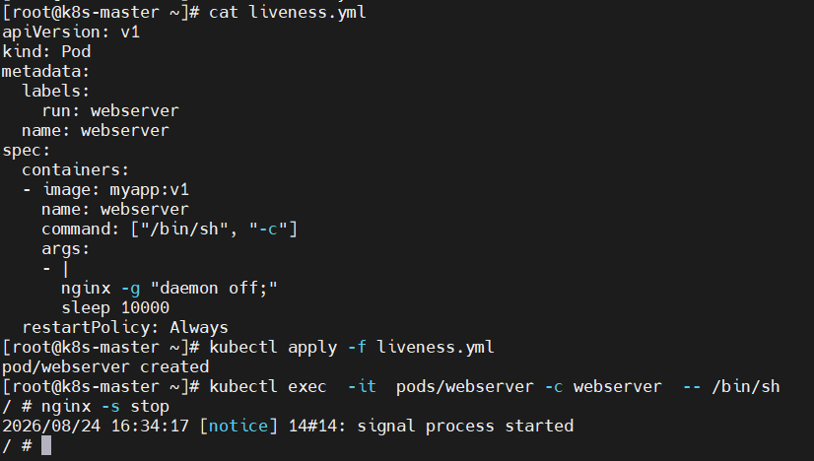
Task: Click the cyan '-it' flag in kubectl exec
Action: point(362,387)
